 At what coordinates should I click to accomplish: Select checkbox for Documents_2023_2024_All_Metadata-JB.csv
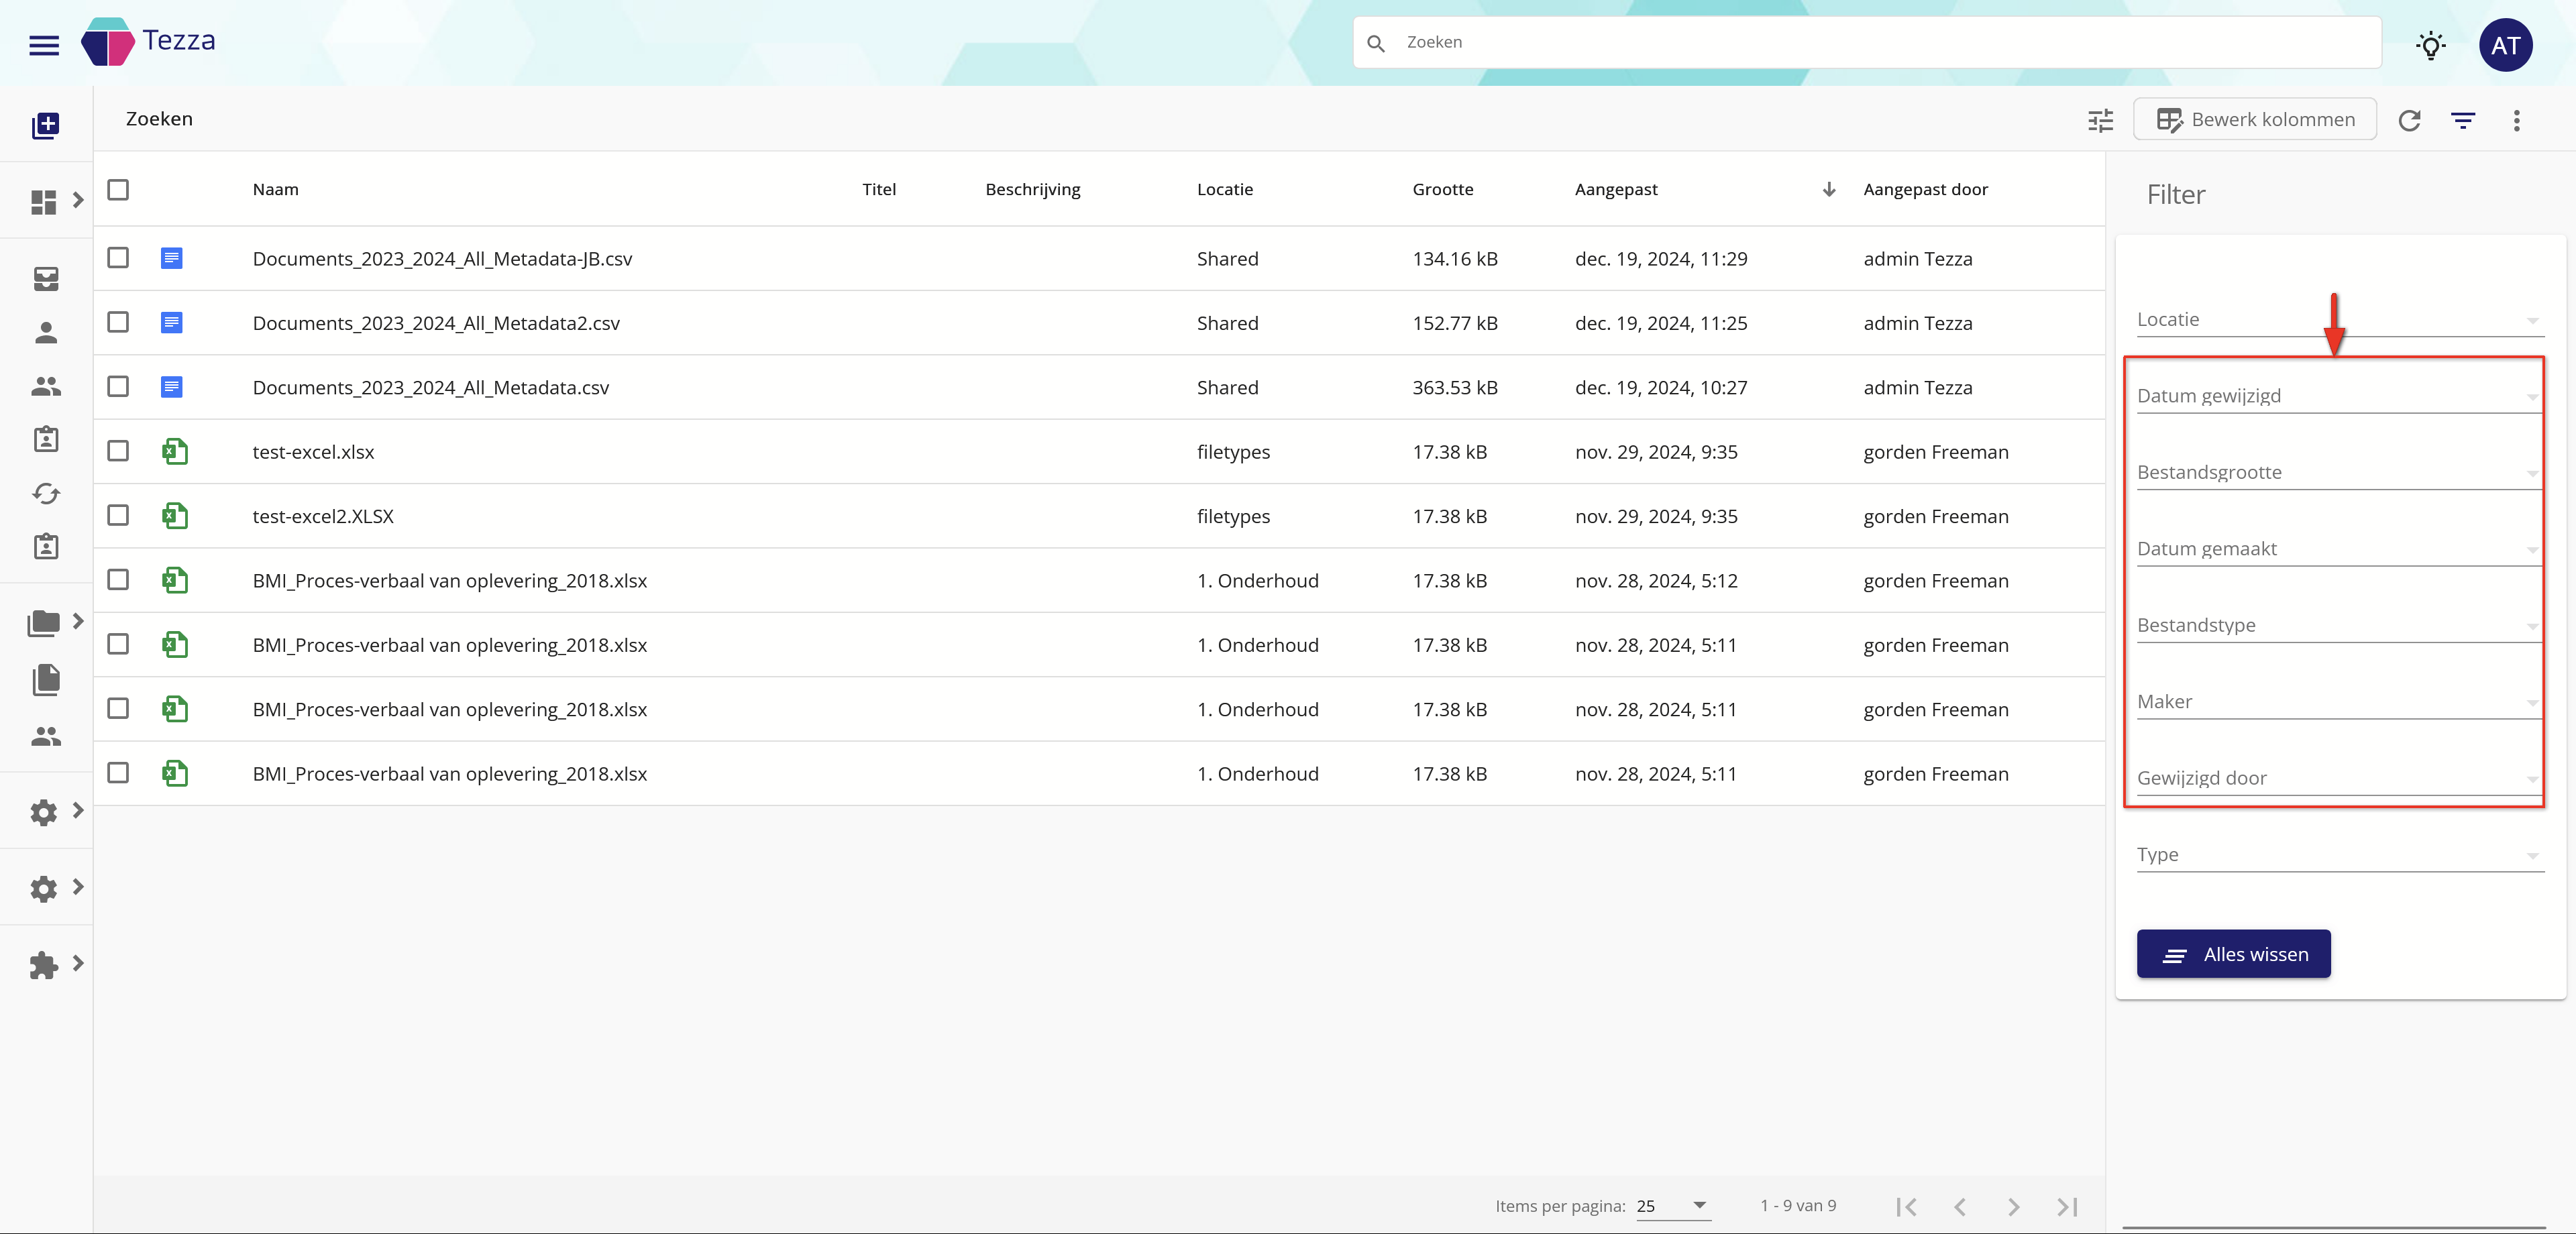118,258
